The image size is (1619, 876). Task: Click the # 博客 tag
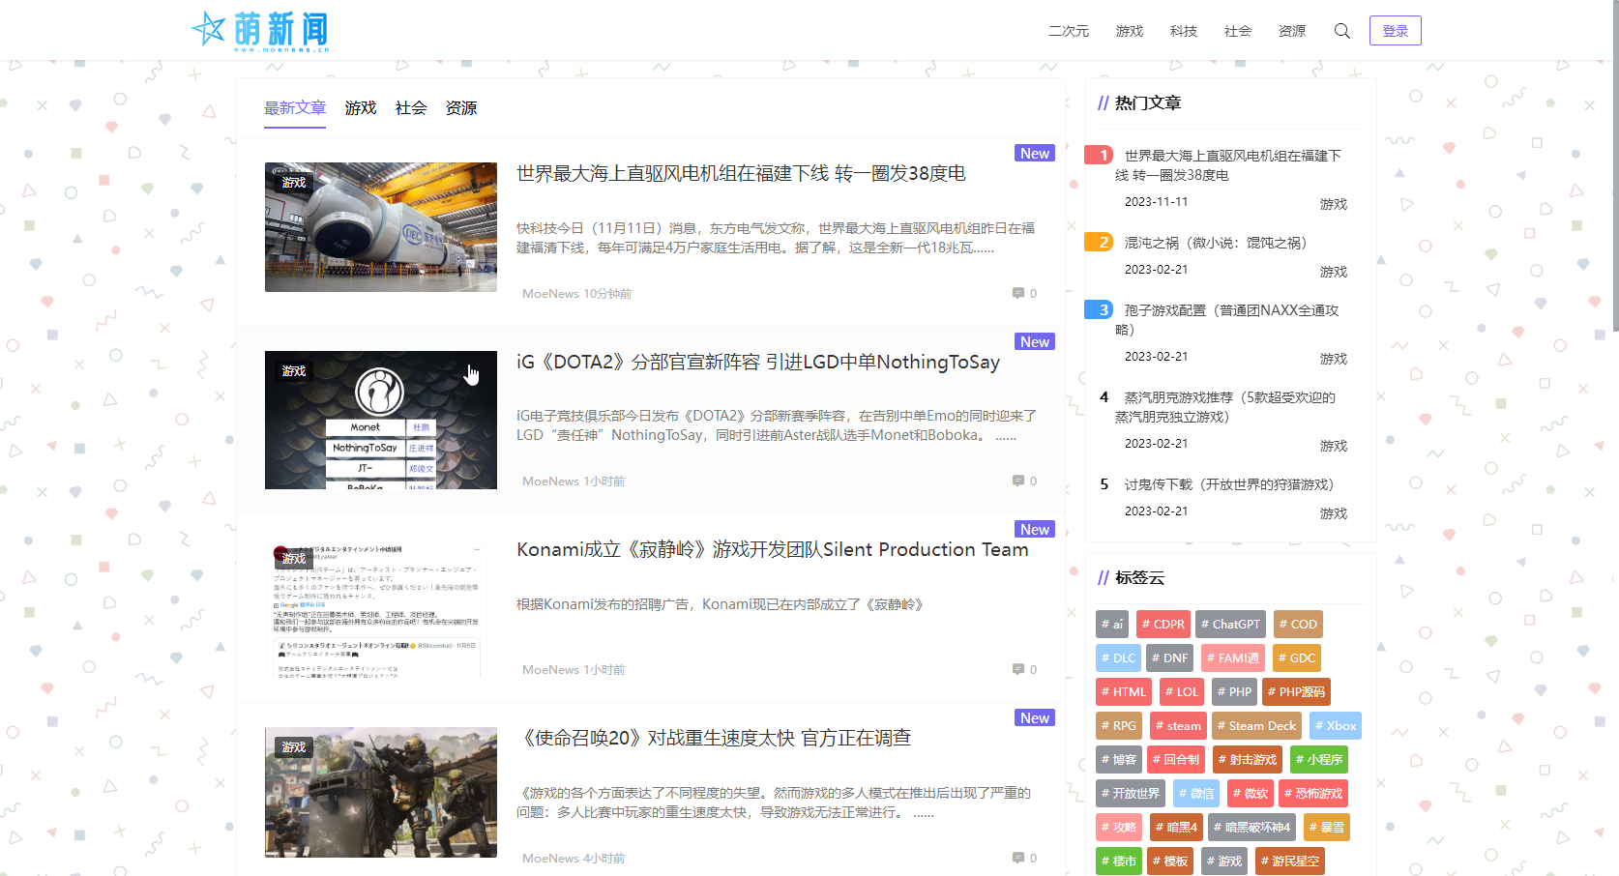pyautogui.click(x=1119, y=760)
